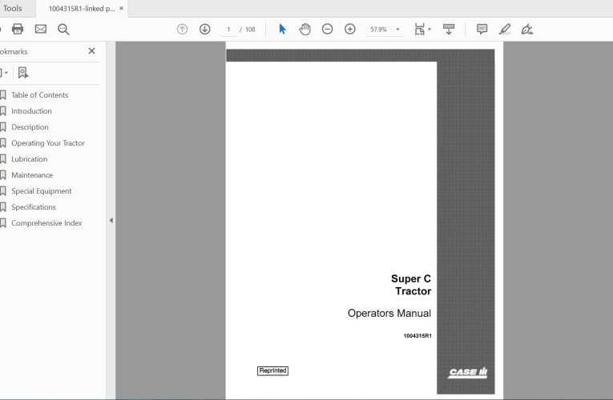Click the CASE IH logo
The height and width of the screenshot is (400, 613).
click(468, 372)
